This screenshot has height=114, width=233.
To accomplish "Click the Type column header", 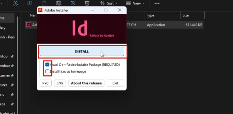I will click(x=150, y=15).
